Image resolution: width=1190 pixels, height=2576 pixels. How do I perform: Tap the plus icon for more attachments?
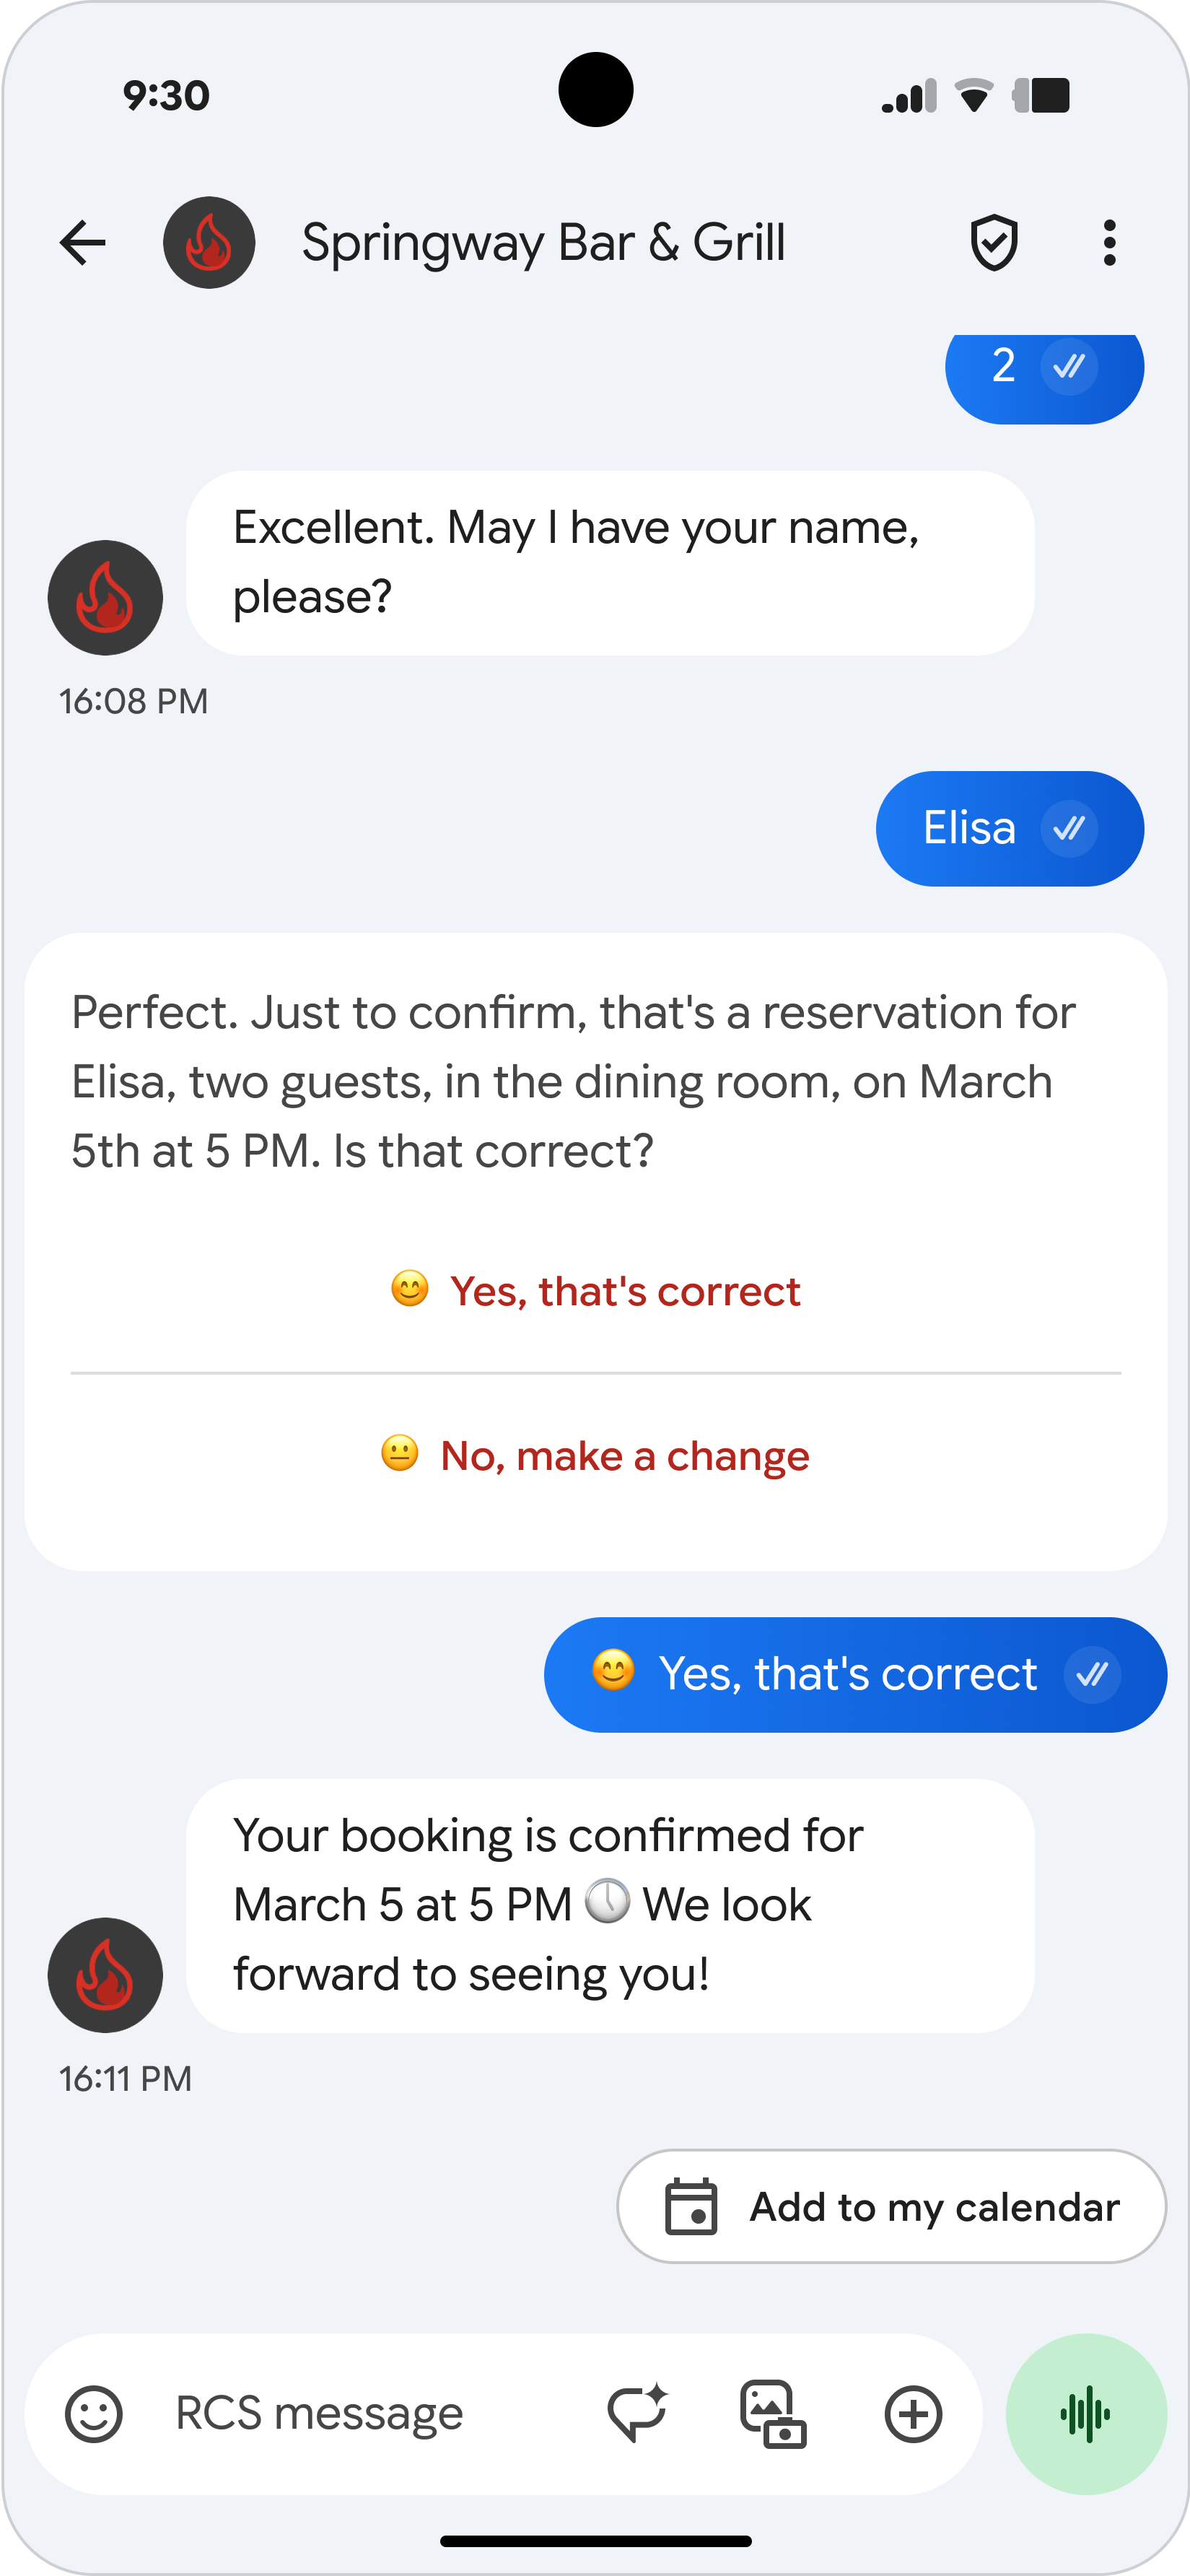click(x=913, y=2414)
